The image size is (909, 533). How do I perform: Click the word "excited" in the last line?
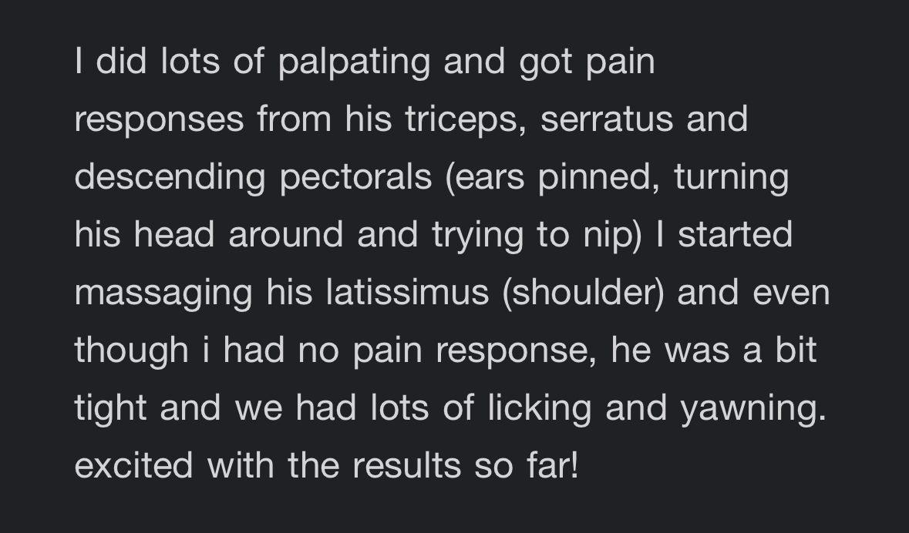coord(133,466)
